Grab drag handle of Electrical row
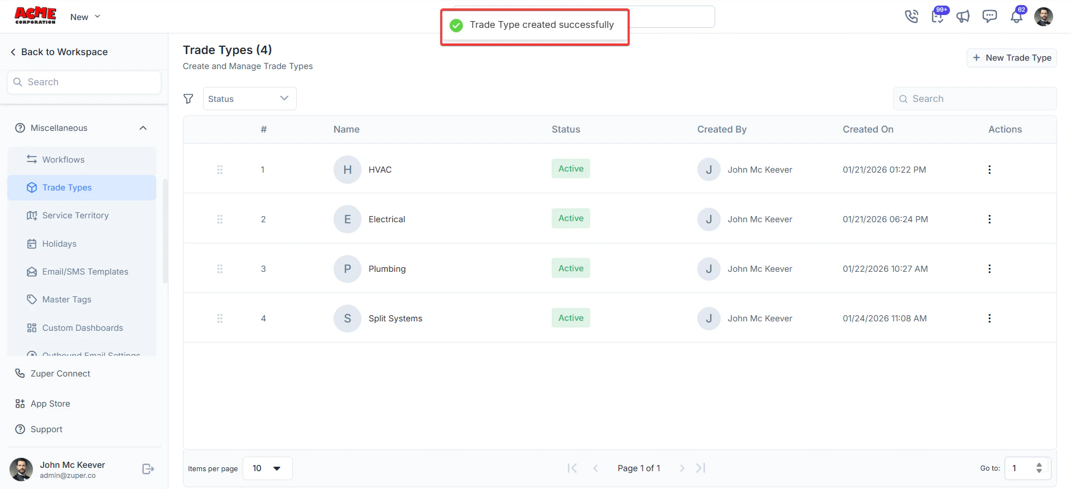This screenshot has height=489, width=1071. [x=220, y=219]
